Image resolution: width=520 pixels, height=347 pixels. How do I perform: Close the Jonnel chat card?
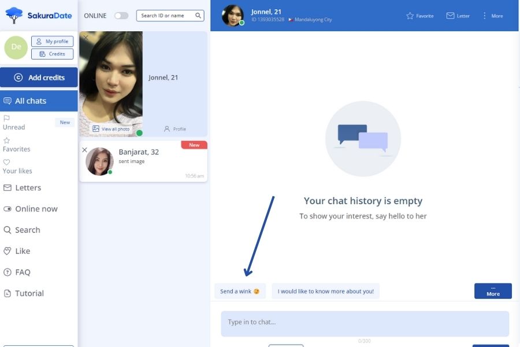[86, 38]
